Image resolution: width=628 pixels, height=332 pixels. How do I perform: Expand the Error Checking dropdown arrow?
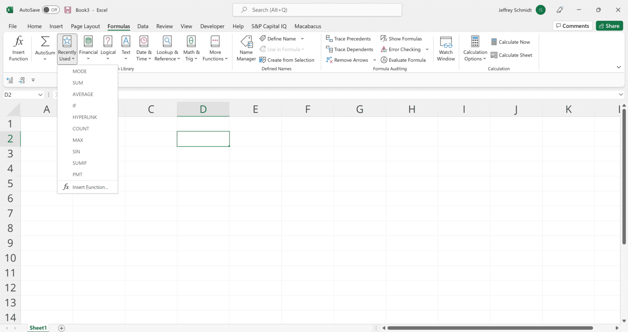(426, 49)
